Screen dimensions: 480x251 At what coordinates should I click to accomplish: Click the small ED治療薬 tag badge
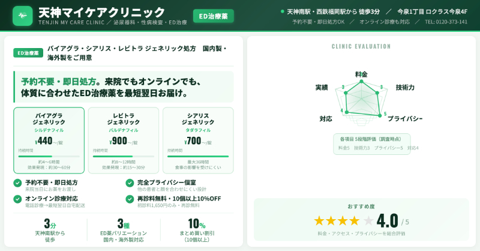click(28, 53)
